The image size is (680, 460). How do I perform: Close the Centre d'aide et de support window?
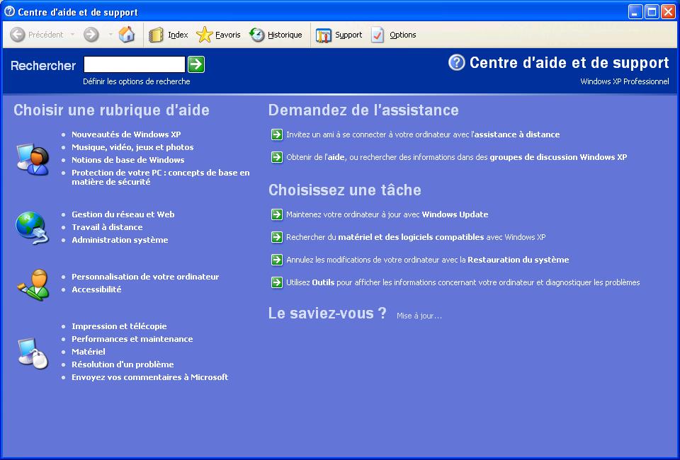point(667,12)
